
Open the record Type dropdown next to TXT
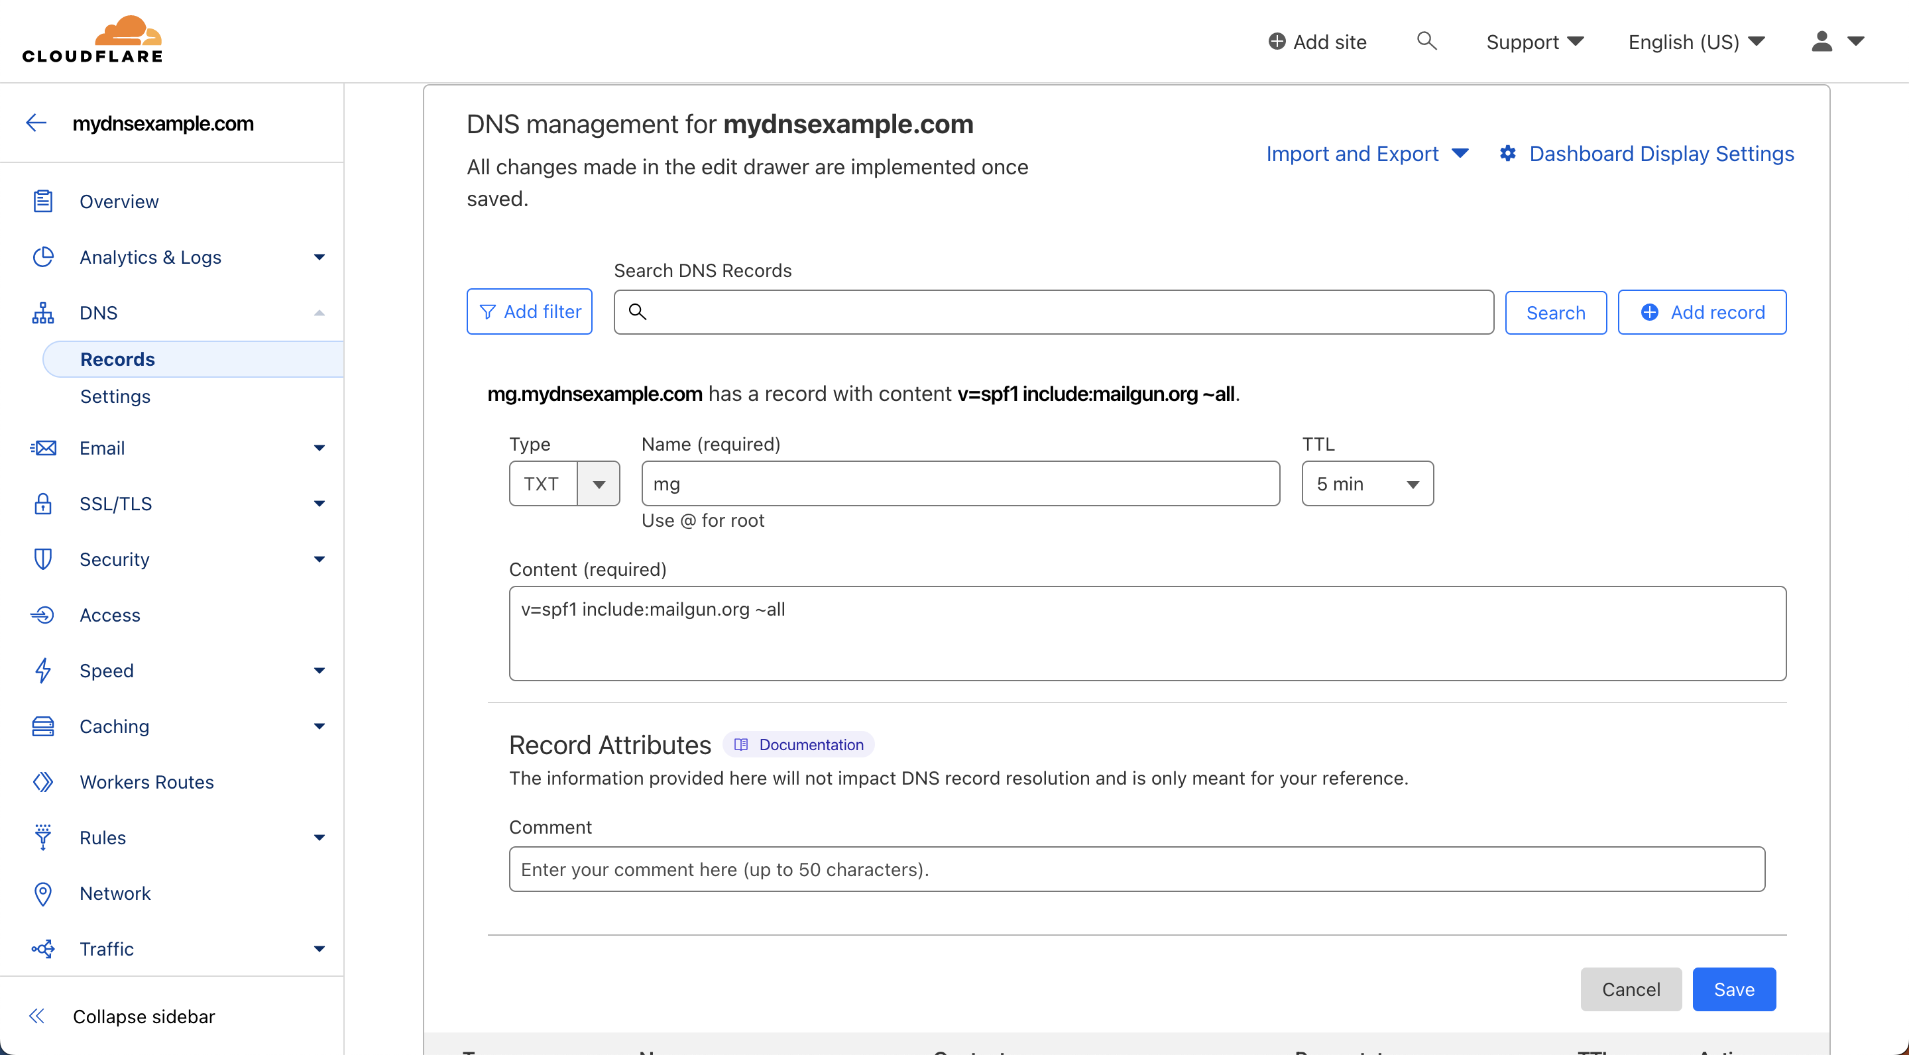(598, 483)
